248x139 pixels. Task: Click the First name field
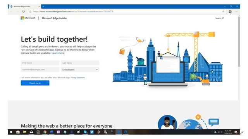40,63
